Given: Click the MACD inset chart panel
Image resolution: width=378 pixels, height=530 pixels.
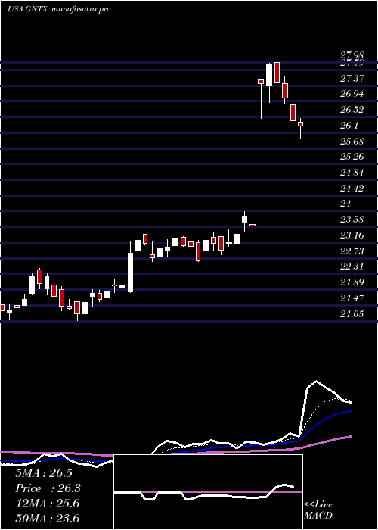Looking at the screenshot, I should (x=208, y=492).
